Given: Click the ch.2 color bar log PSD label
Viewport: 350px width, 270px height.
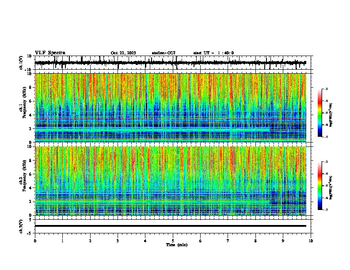Looking at the screenshot, I should (x=331, y=188).
